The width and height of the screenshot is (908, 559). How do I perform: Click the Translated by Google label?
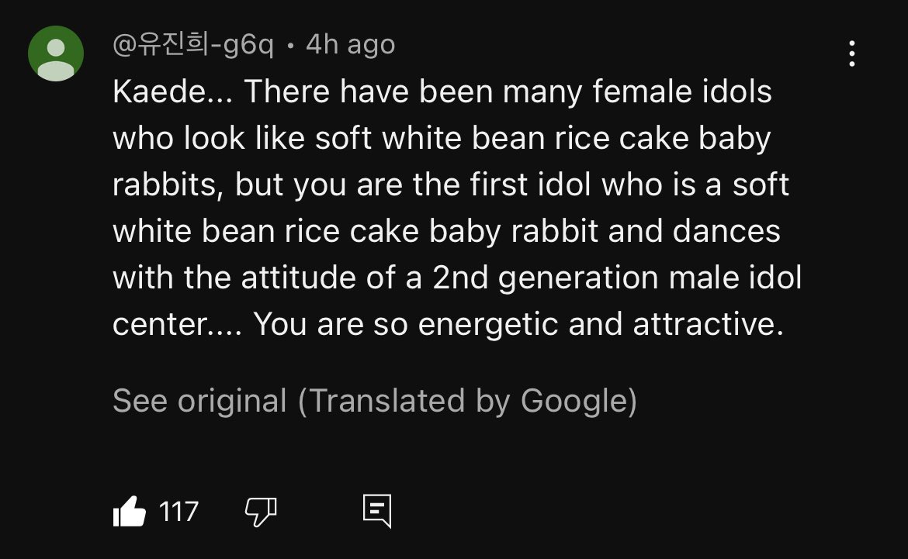pyautogui.click(x=467, y=400)
